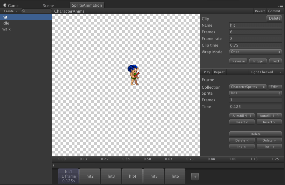The width and height of the screenshot is (285, 185).
Task: Click the search magnifier icon
Action: (x=24, y=11)
